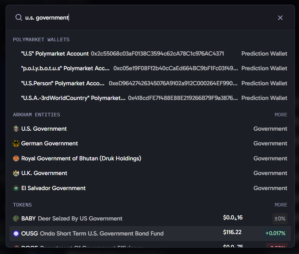Click the German Government eagle icon
The image size is (299, 254).
click(x=16, y=143)
